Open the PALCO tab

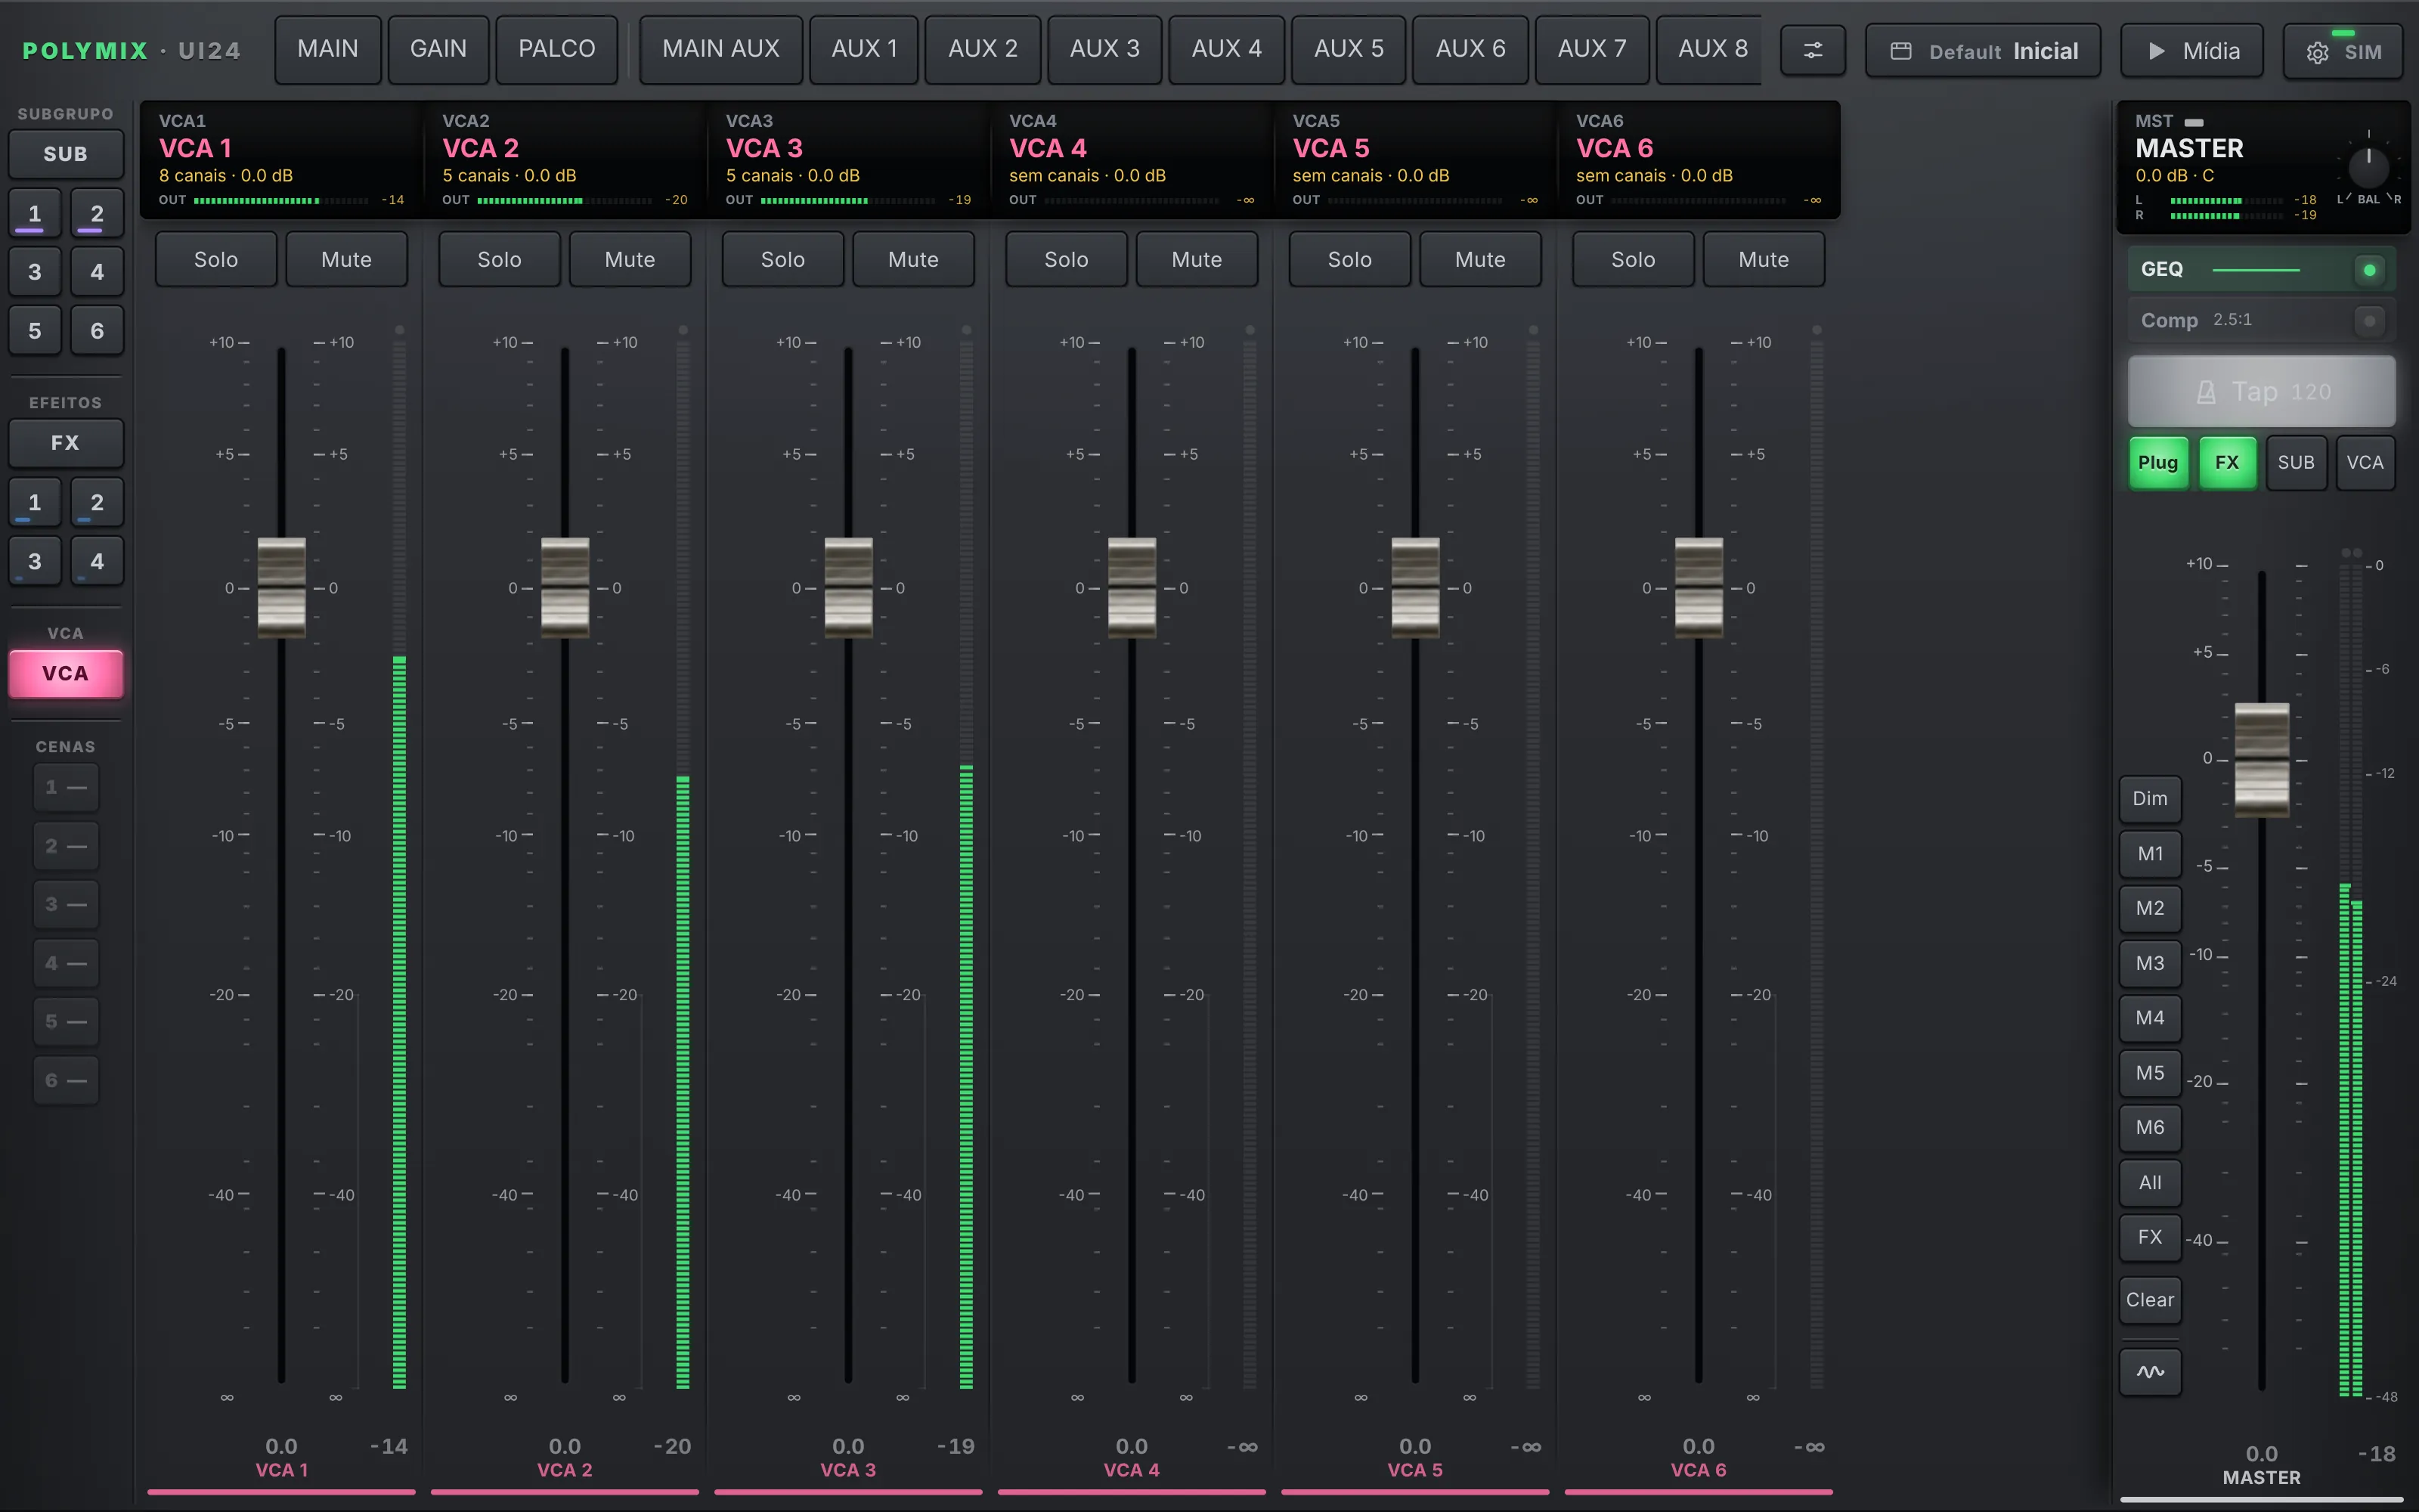coord(557,49)
